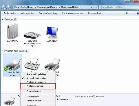Click Remove device in toolbar

[x=95, y=13]
